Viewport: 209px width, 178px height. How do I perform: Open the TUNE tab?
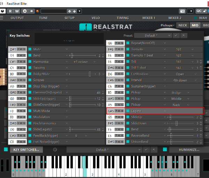click(43, 18)
